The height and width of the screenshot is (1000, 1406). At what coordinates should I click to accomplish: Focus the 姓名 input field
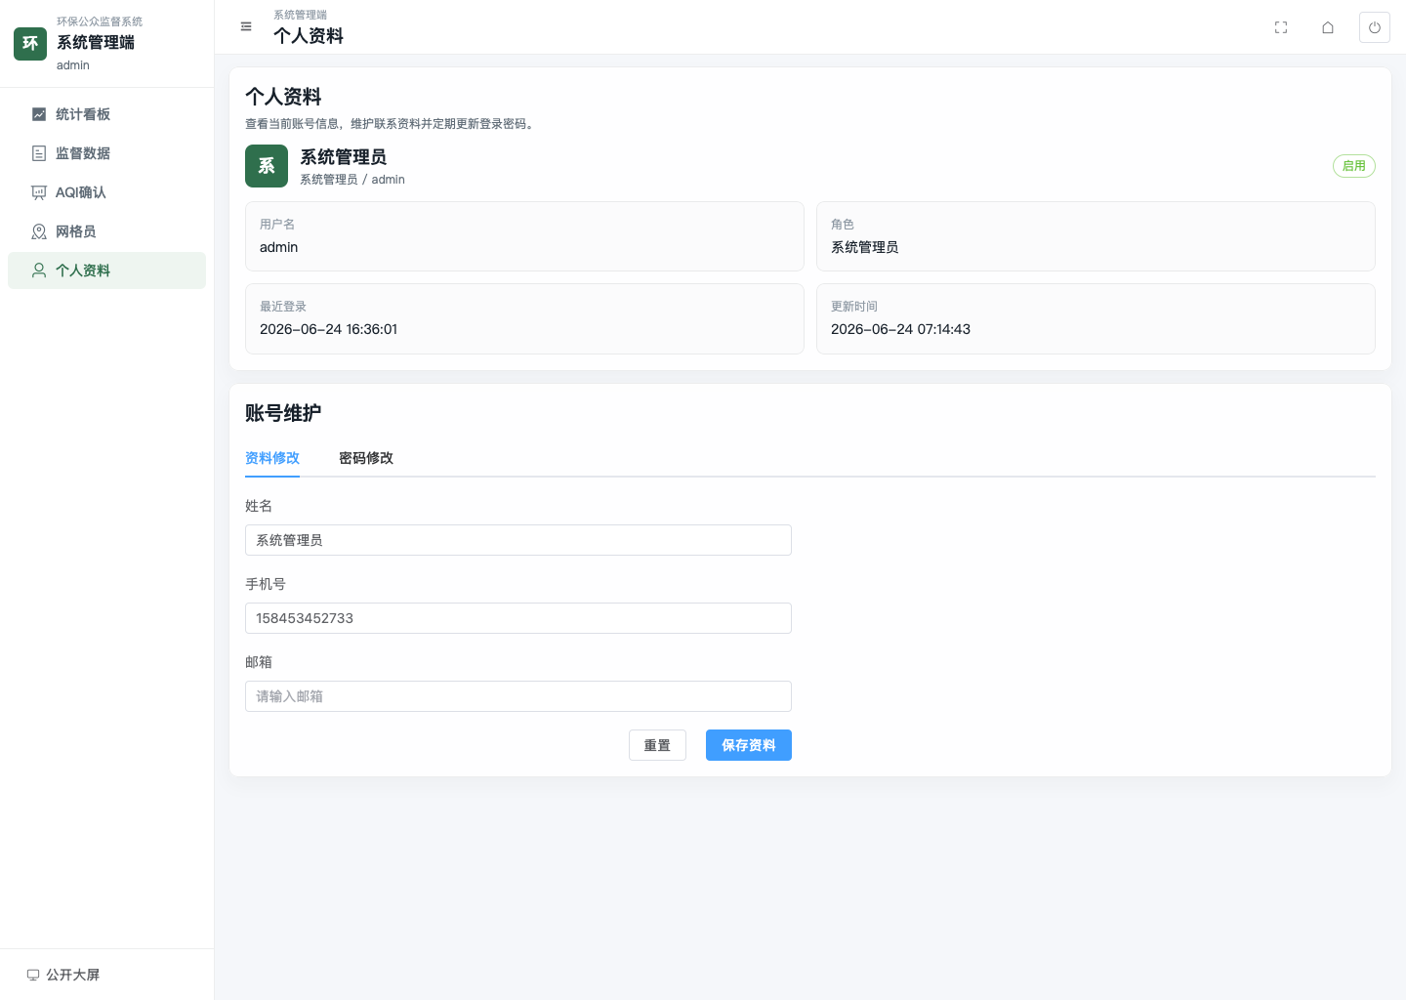[518, 540]
